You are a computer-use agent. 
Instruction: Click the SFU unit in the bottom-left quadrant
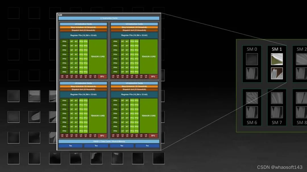(x=102, y=136)
